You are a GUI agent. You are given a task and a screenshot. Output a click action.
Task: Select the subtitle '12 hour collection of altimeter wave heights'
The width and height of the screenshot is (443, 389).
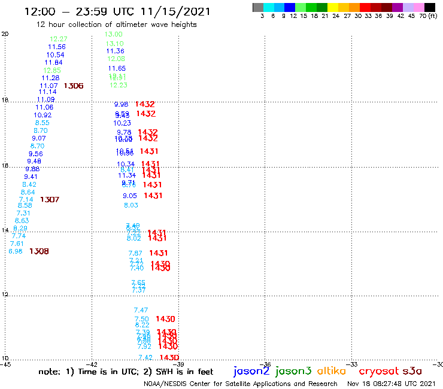[x=116, y=25]
